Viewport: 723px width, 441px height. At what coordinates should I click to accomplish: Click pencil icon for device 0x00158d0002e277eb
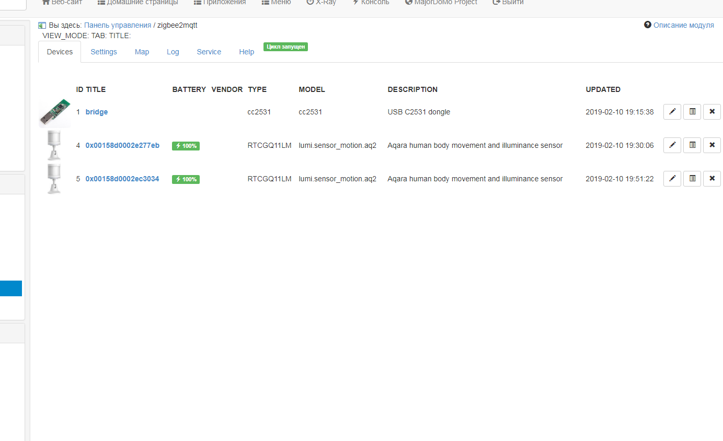pyautogui.click(x=672, y=145)
